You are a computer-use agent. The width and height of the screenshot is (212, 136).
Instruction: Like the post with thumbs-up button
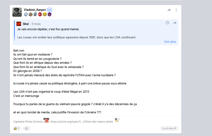click(17, 128)
